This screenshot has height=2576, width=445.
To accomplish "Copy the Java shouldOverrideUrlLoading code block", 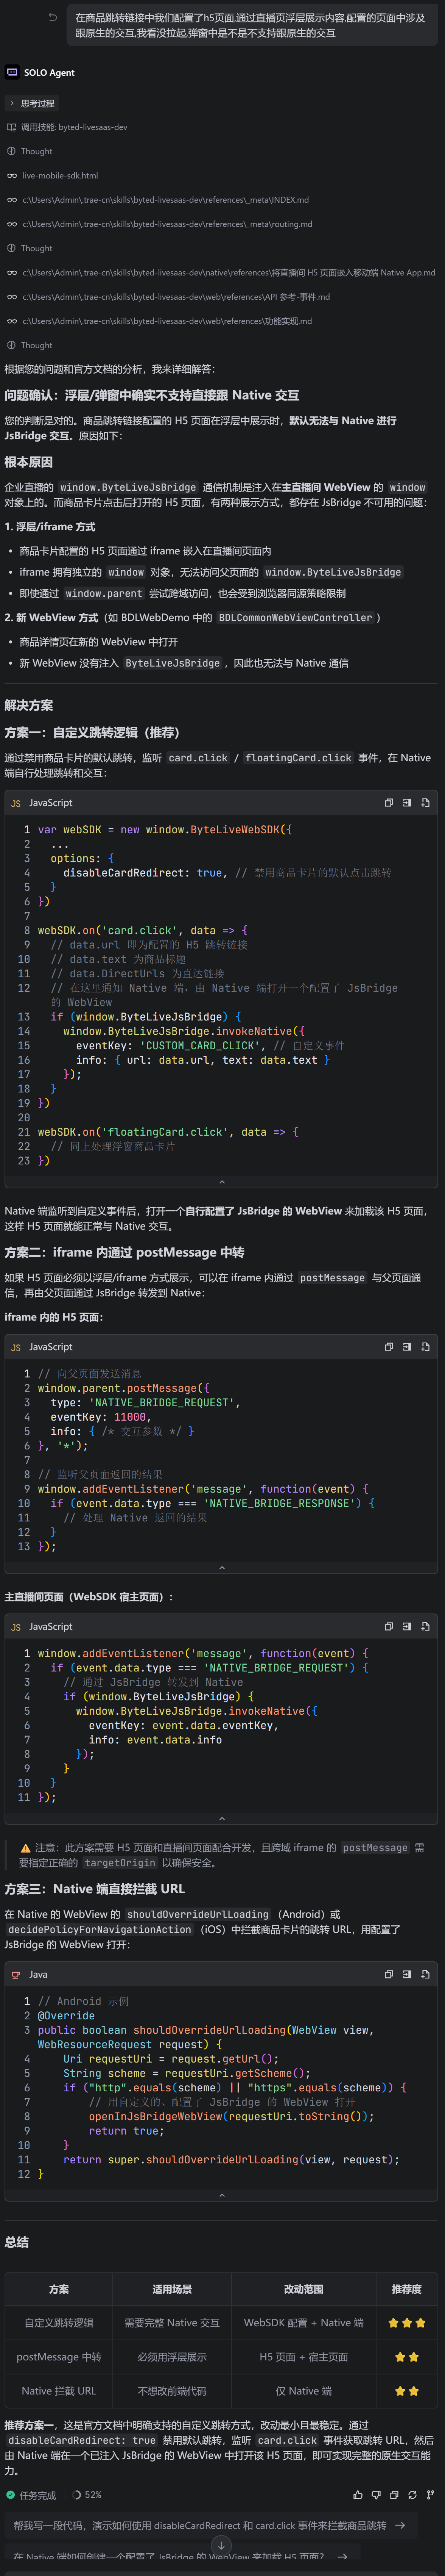I will click(388, 1975).
